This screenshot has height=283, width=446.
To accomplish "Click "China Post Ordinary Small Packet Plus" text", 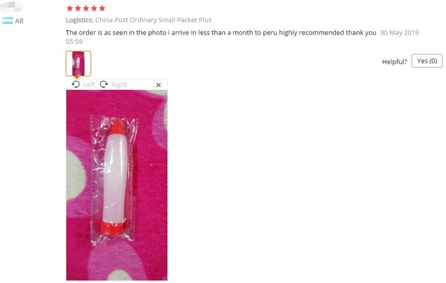I will tap(153, 20).
